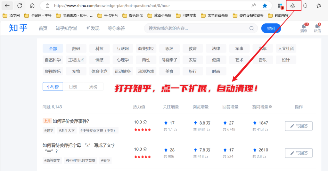The height and width of the screenshot is (171, 328).
Task: Open the browser Extensions puzzle icon
Action: click(x=305, y=6)
